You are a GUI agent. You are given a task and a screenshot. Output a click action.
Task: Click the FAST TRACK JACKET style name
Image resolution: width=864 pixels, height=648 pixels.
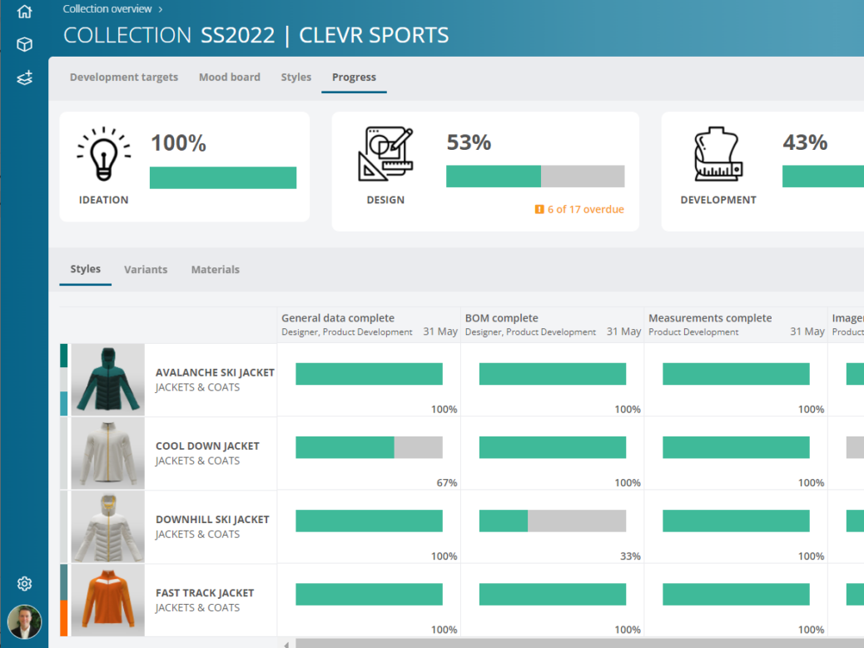(x=205, y=593)
